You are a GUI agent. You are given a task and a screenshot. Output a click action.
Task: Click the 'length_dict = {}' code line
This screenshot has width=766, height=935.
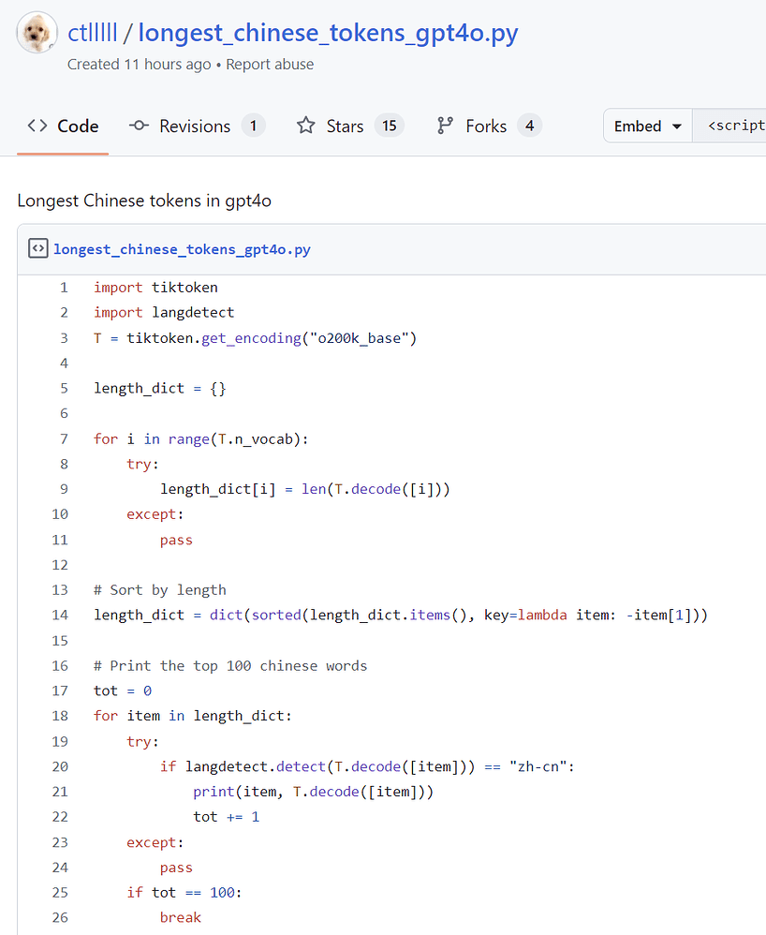click(160, 388)
